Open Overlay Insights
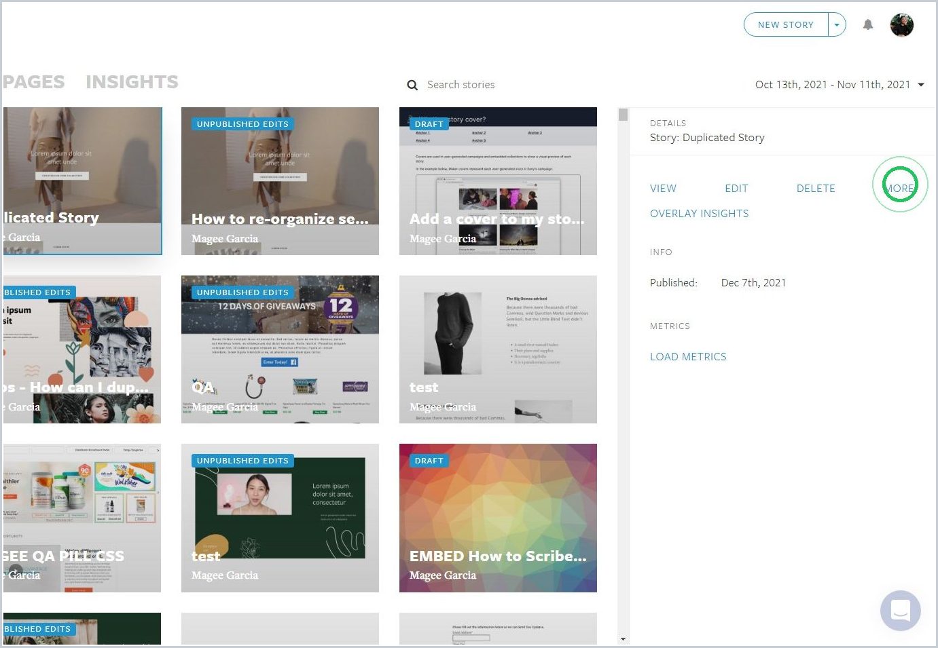The width and height of the screenshot is (938, 648). [699, 214]
